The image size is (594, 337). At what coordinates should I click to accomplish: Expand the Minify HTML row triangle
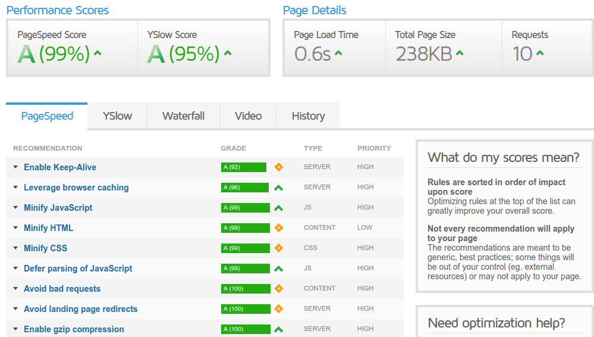[15, 227]
